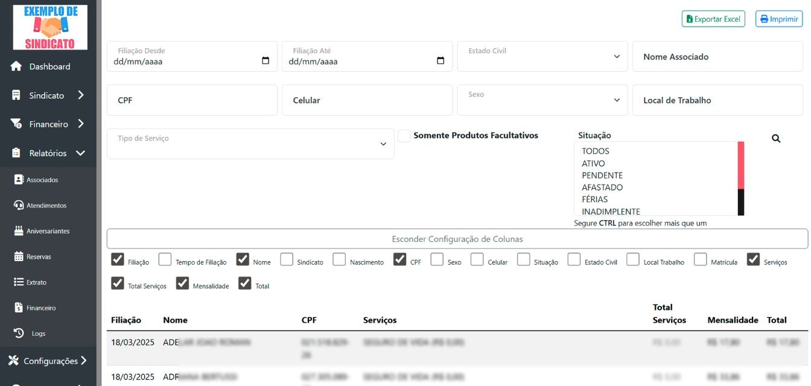Open the Aniversariantes report

(48, 230)
